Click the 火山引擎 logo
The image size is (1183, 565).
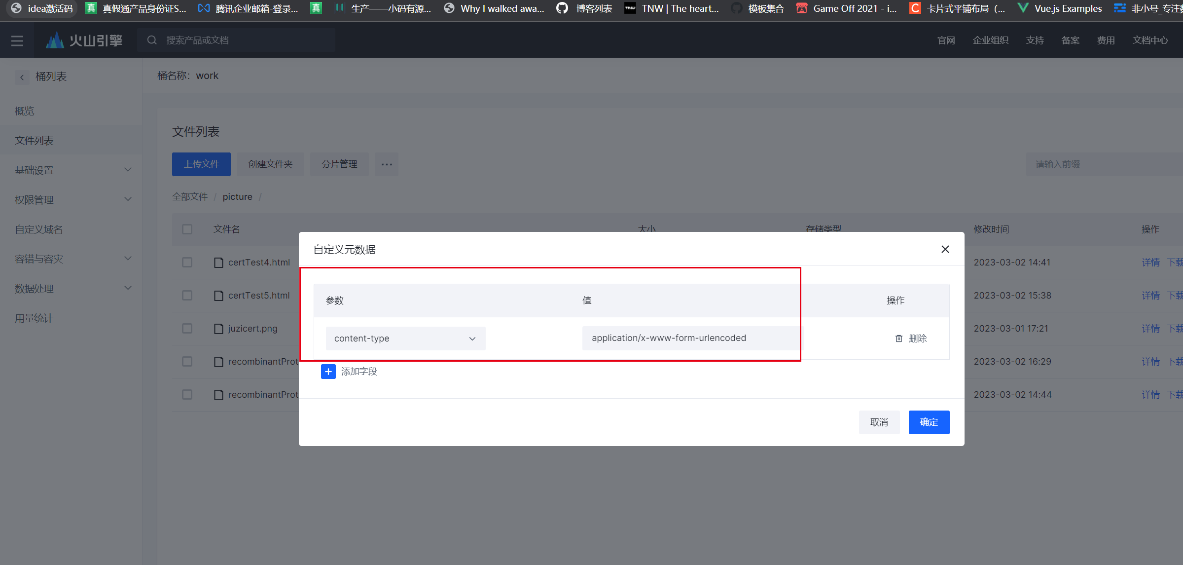(84, 40)
